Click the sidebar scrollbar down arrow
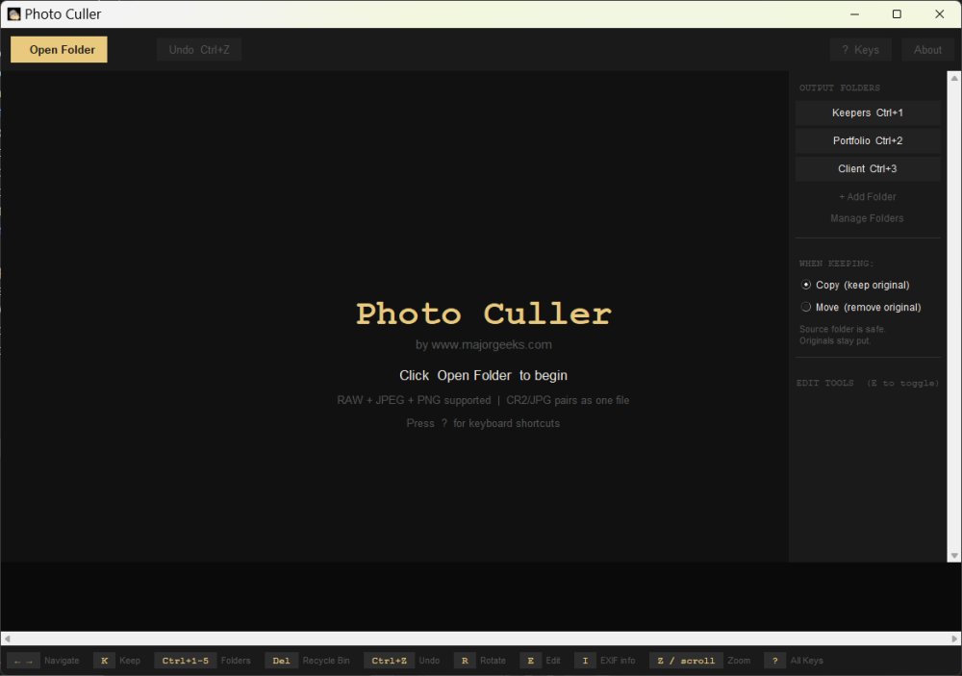962x676 pixels. tap(954, 556)
